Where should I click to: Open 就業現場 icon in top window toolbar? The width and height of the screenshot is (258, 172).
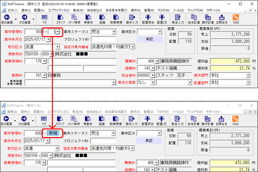(116, 19)
